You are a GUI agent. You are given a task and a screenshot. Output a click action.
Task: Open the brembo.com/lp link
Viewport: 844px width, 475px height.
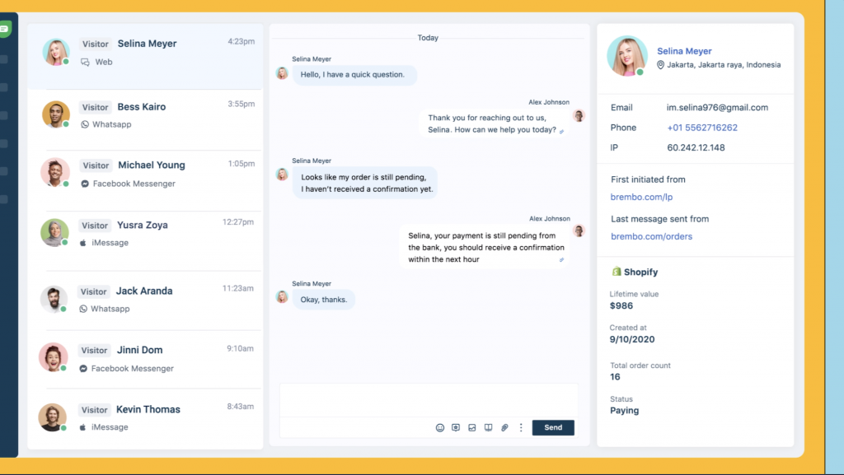pos(641,197)
